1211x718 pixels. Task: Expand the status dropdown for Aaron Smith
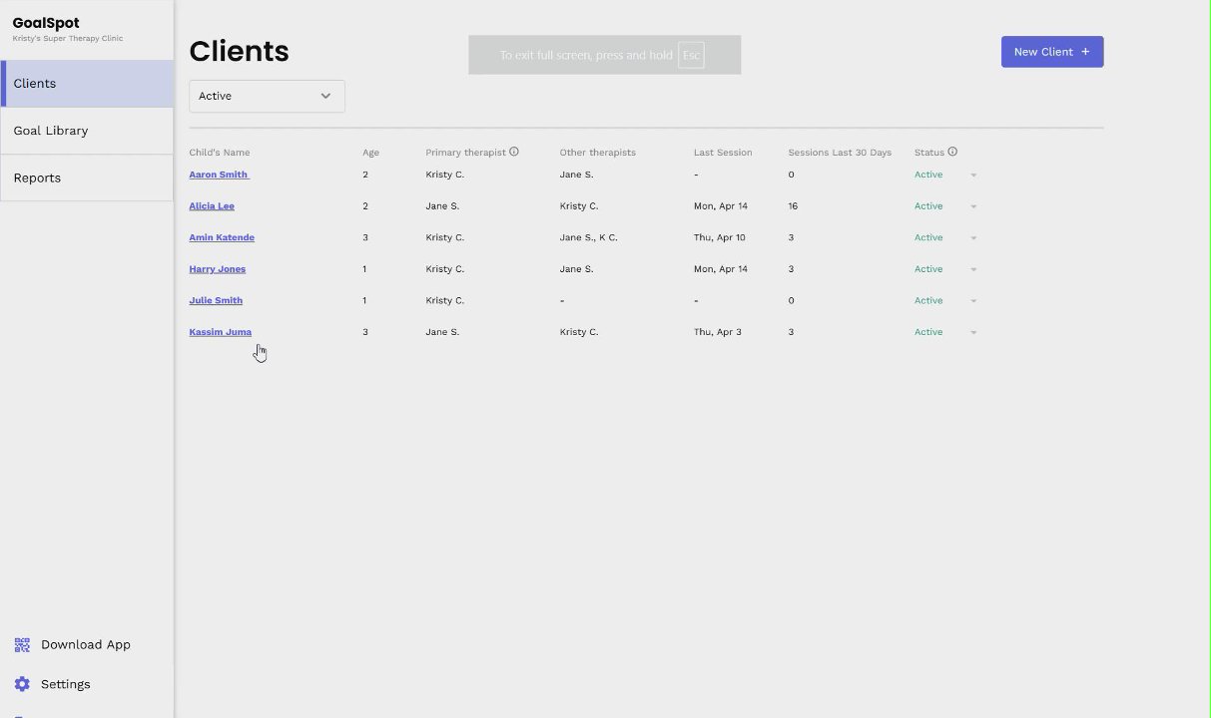click(973, 176)
